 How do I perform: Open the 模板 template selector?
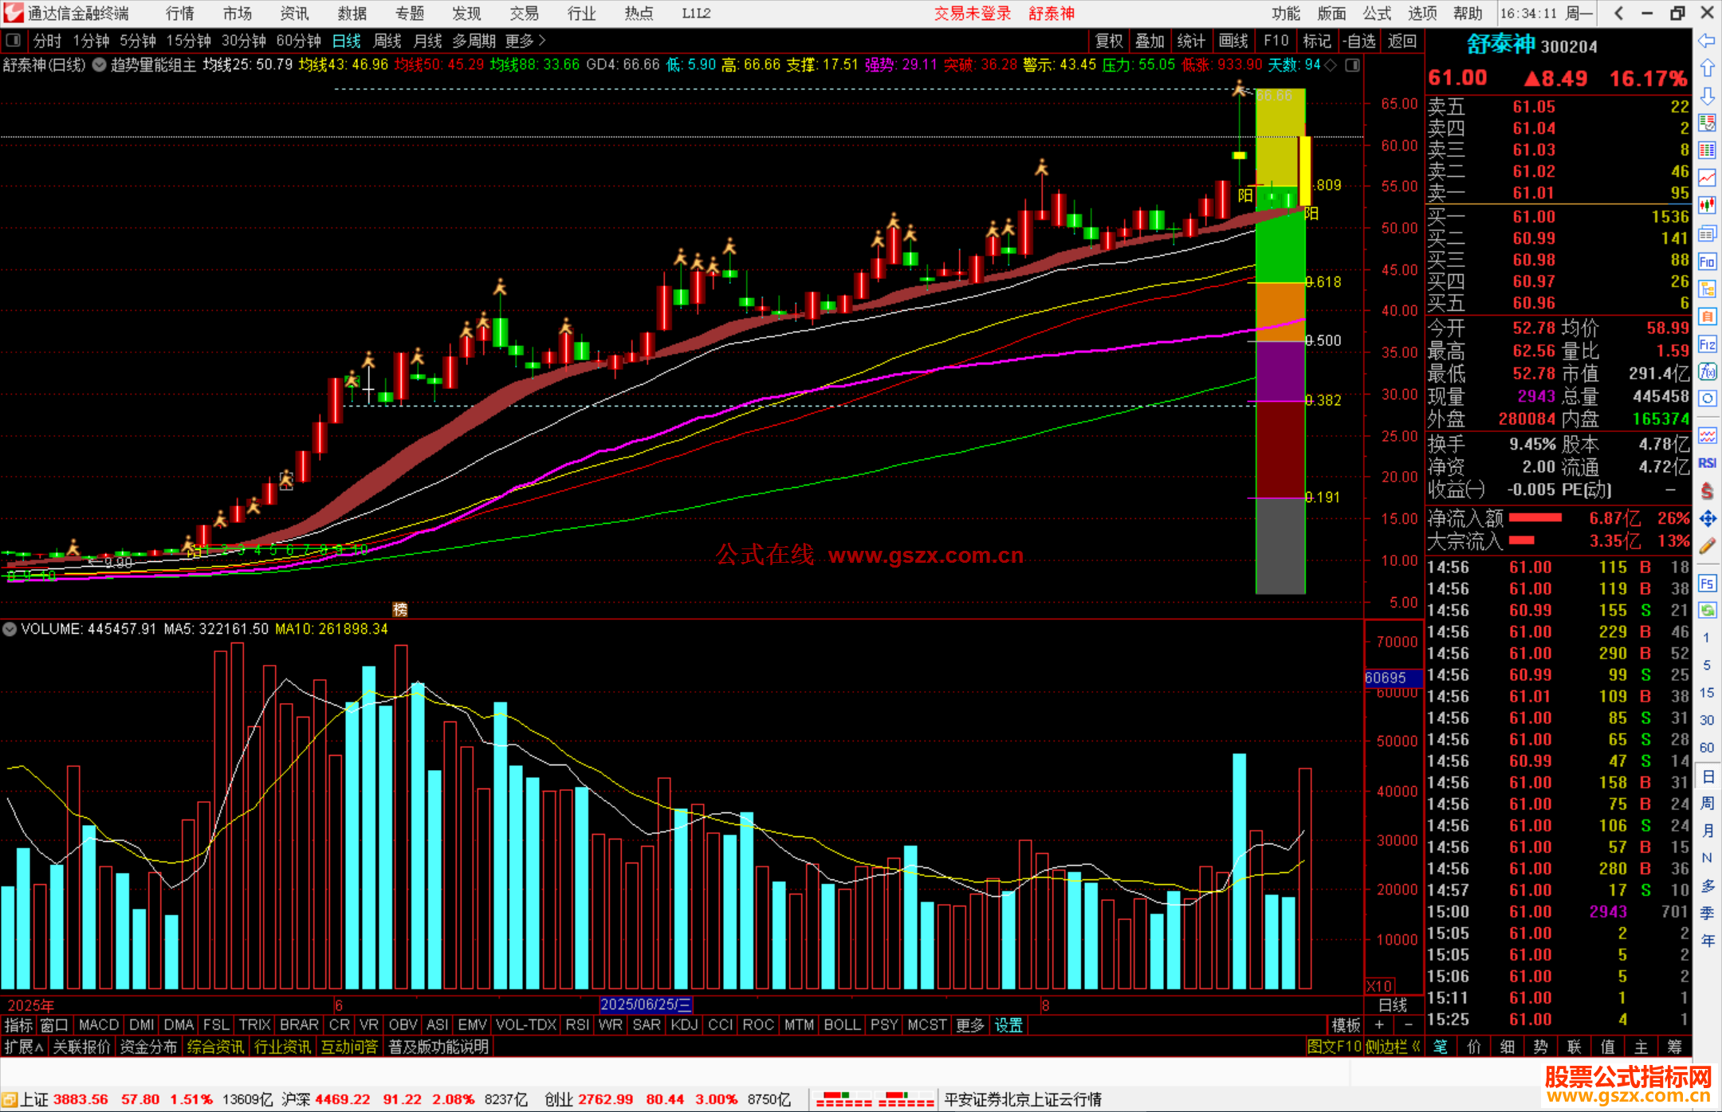[x=1346, y=1025]
